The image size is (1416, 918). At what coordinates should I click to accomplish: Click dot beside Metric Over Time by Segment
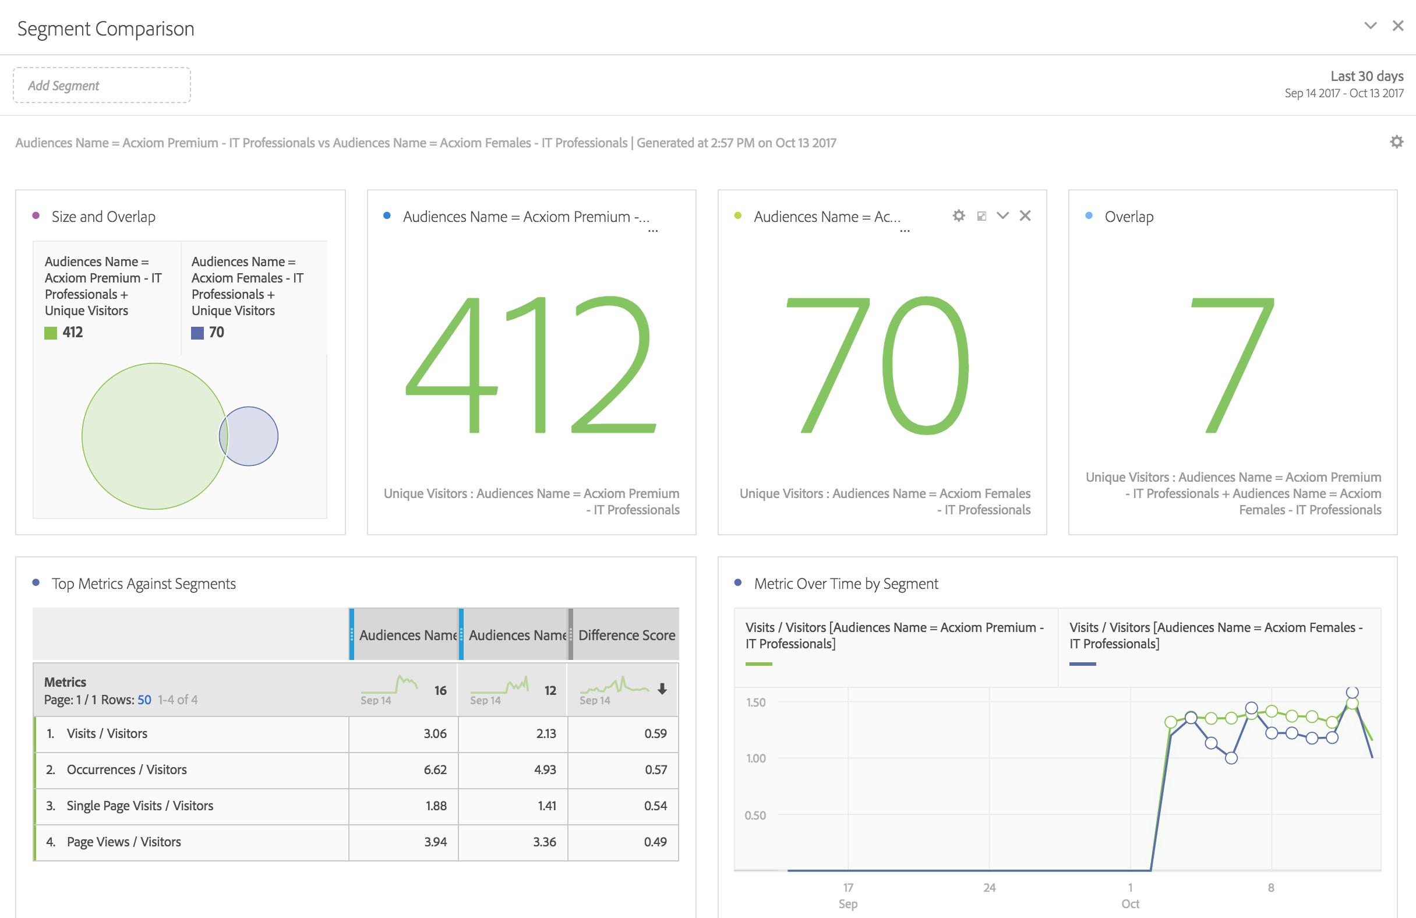pos(738,583)
